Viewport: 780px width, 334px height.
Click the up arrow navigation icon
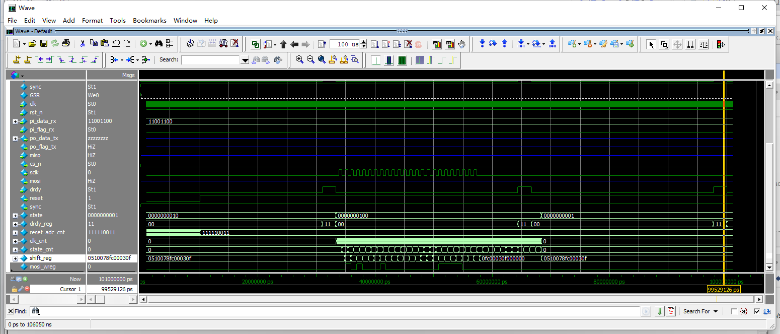[283, 44]
